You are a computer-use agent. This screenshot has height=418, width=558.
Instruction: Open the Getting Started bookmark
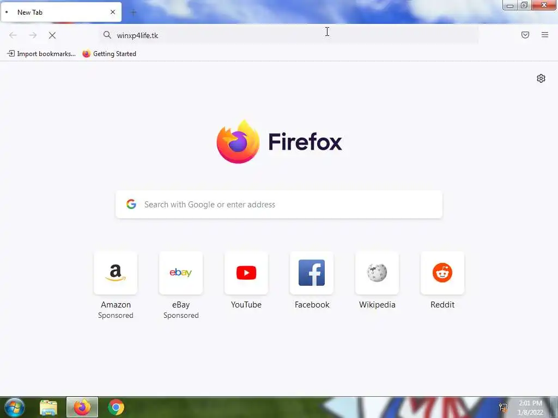coord(109,54)
